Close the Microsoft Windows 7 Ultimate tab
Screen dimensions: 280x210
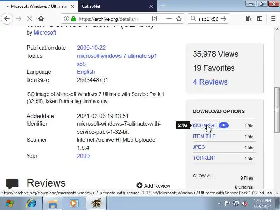(x=72, y=6)
